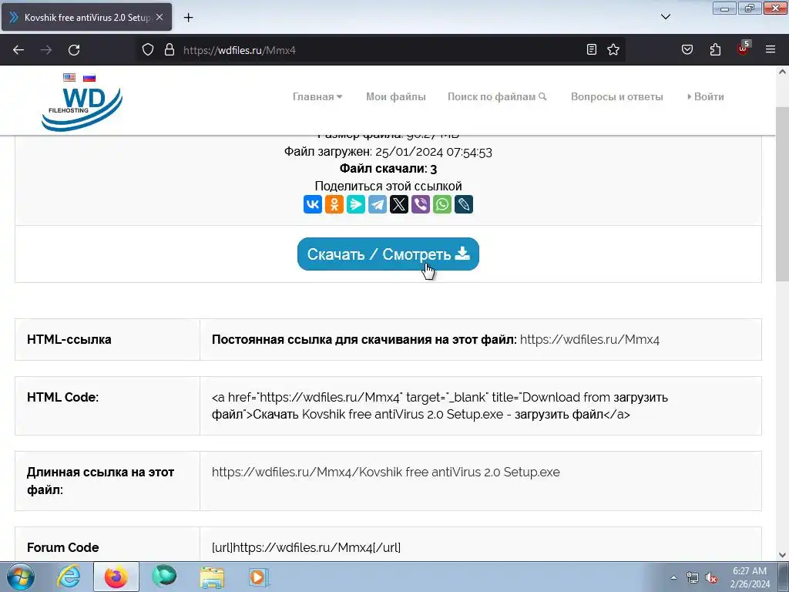Screen dimensions: 789x592
Task: Click the Forum Code row label
Action: point(62,548)
